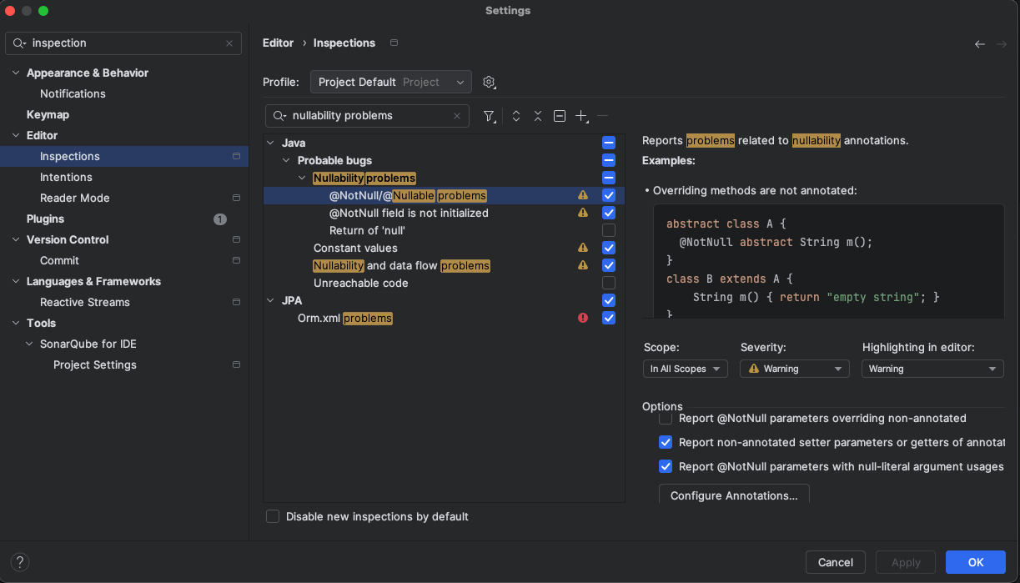Open the inspection filter options
Image resolution: width=1020 pixels, height=583 pixels.
pos(490,116)
